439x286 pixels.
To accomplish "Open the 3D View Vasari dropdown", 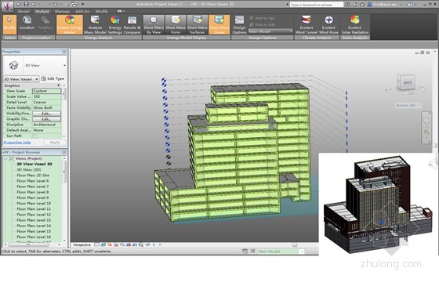I will [21, 79].
